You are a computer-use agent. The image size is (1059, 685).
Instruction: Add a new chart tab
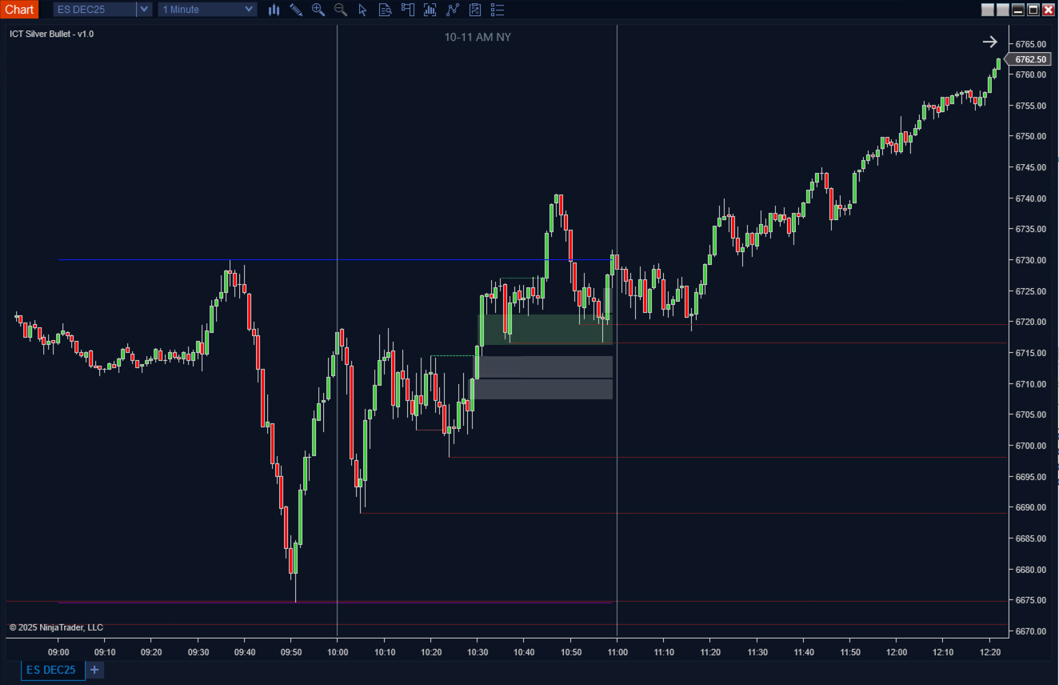(94, 670)
